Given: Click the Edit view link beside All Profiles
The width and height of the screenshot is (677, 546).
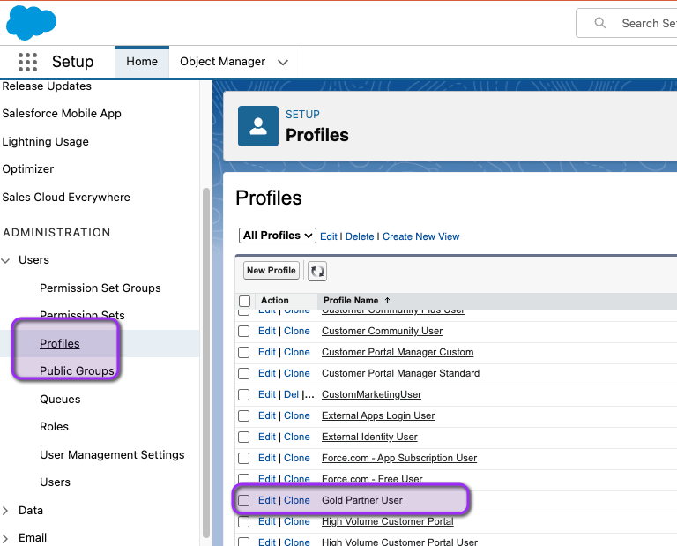Looking at the screenshot, I should 329,236.
